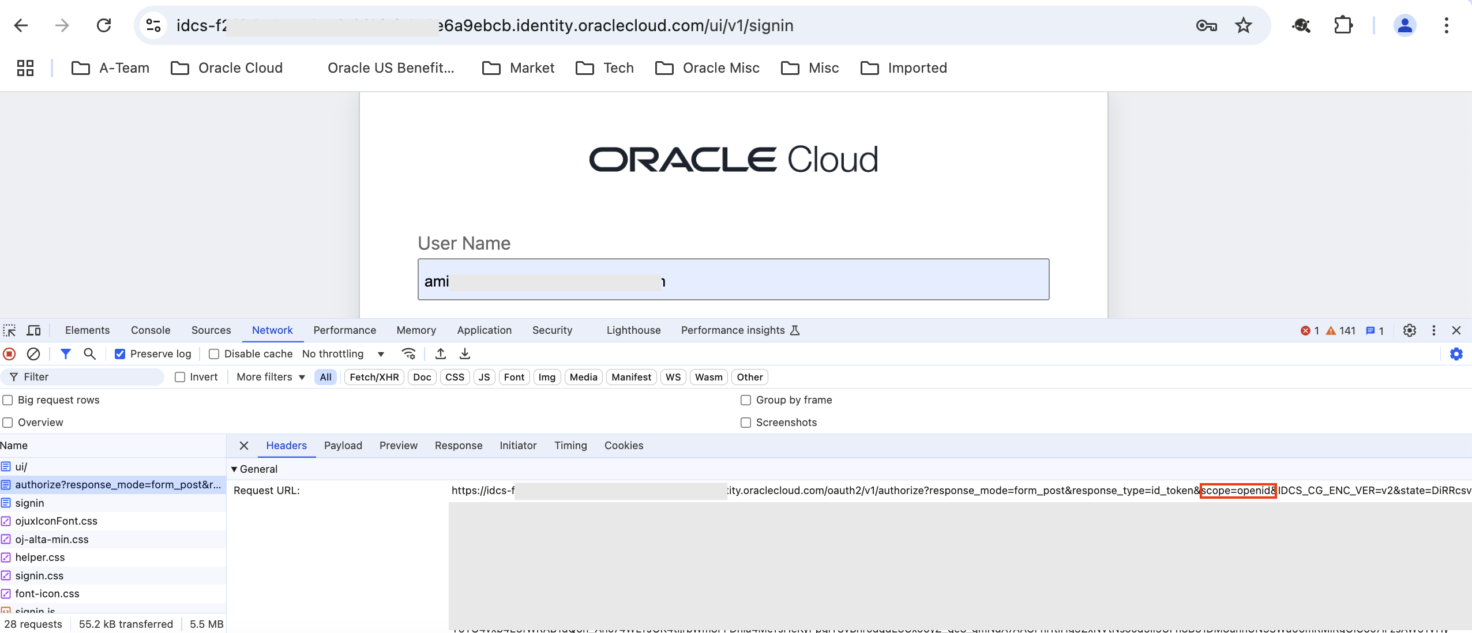
Task: Expand the More filters dropdown
Action: [271, 377]
